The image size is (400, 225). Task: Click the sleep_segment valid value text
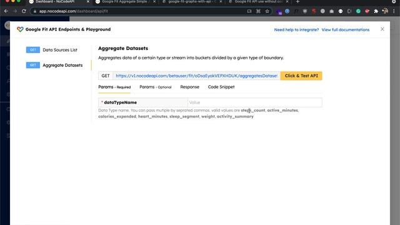[x=184, y=116]
